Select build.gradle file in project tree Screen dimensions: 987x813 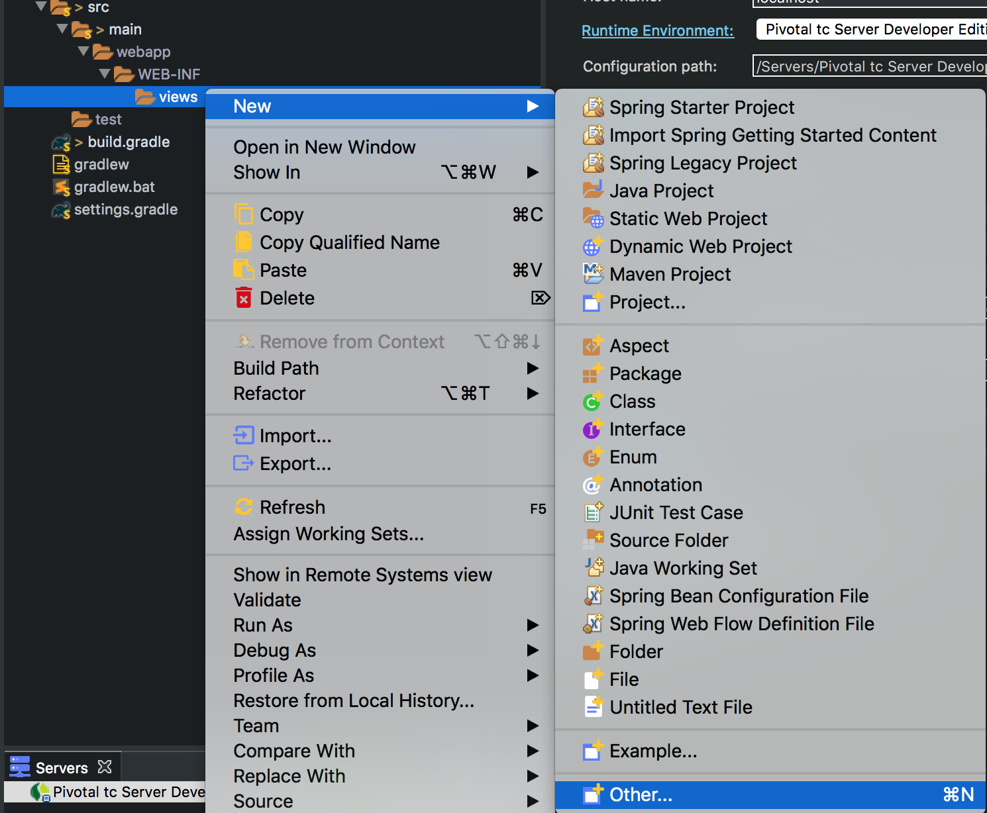[129, 142]
